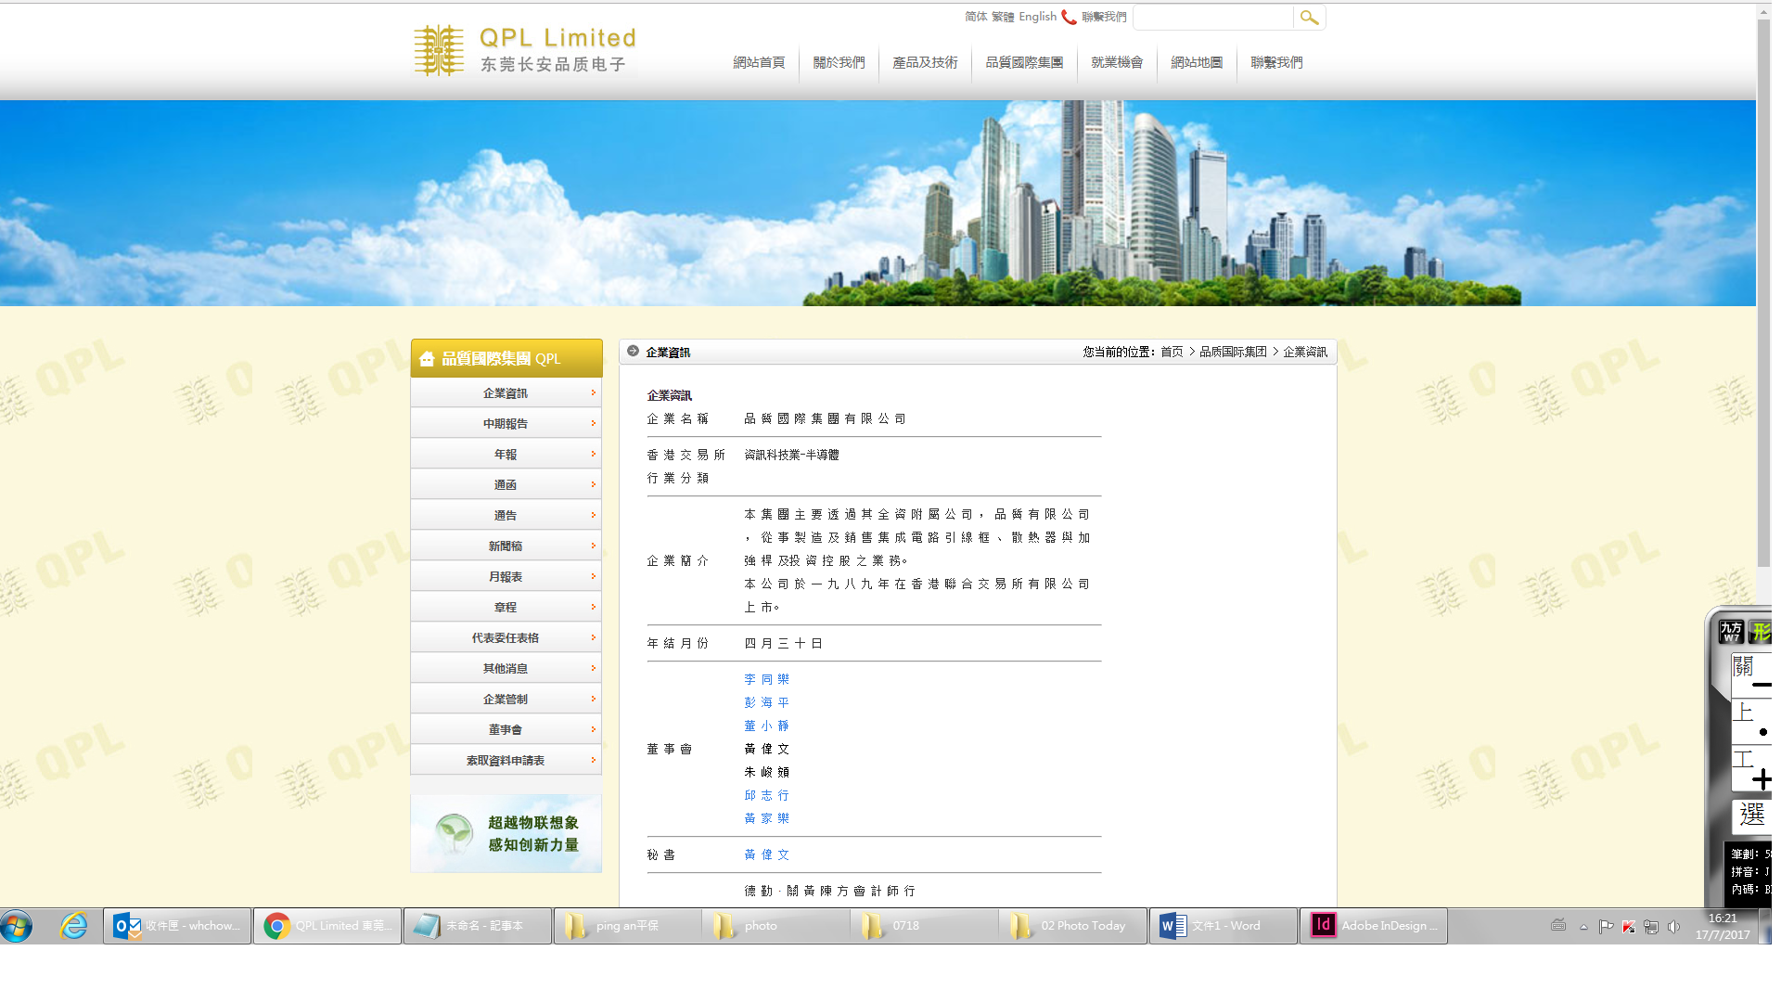Image resolution: width=1781 pixels, height=1002 pixels.
Task: Click the volume icon in the system tray
Action: (x=1674, y=926)
